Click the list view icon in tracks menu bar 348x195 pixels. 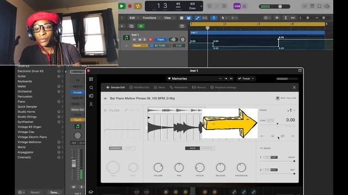pyautogui.click(x=189, y=18)
